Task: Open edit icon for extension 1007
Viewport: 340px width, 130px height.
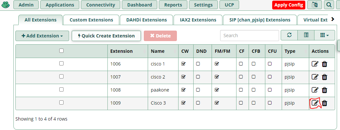Action: tap(315, 77)
